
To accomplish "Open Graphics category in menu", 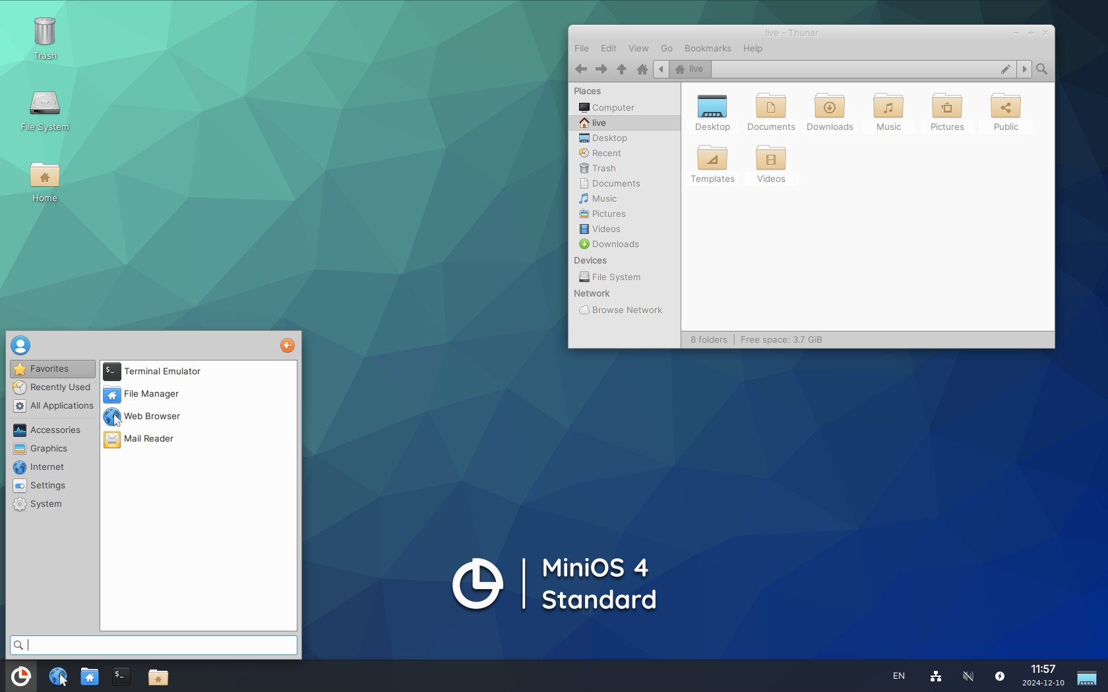I will coord(53,448).
